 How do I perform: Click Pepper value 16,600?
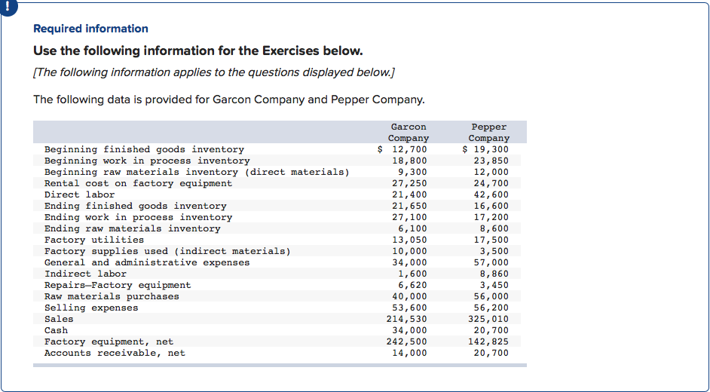[x=491, y=206]
